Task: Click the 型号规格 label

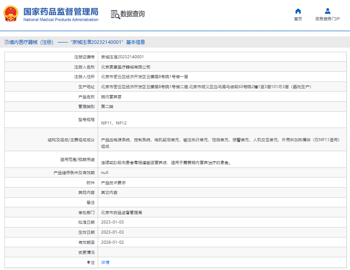Action: (x=86, y=120)
